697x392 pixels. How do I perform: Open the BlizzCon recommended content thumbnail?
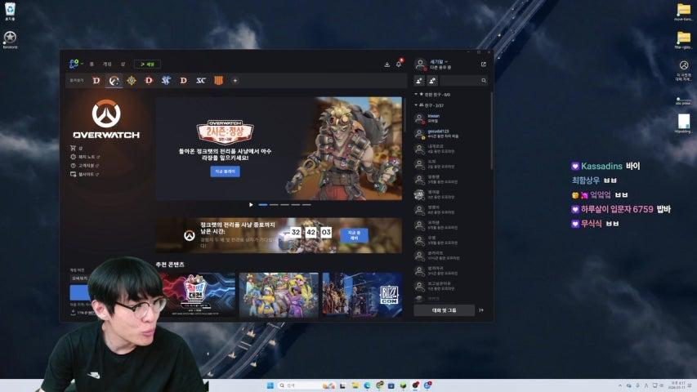click(362, 294)
